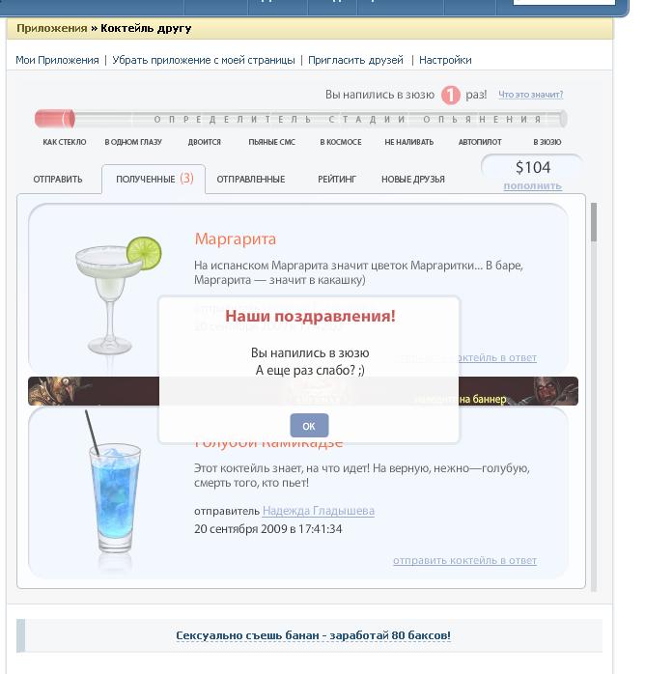Screen dimensions: 645x674
Task: Open the РЕЙТИНГ tab
Action: tap(337, 180)
